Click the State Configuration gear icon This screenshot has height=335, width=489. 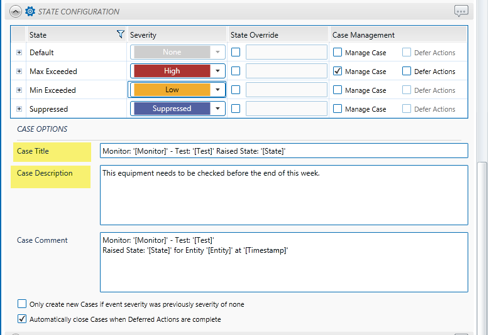tap(30, 11)
